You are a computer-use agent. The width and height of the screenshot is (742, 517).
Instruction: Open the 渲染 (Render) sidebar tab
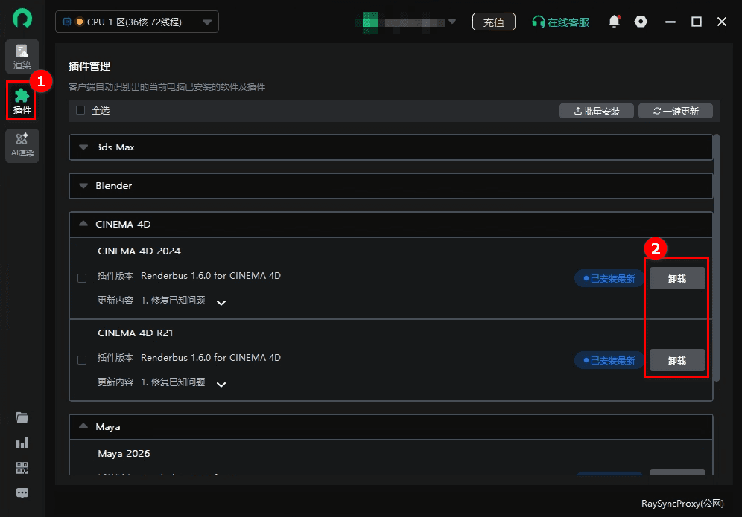22,57
